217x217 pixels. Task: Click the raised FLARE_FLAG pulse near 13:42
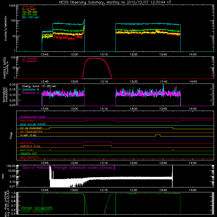pos(158,135)
